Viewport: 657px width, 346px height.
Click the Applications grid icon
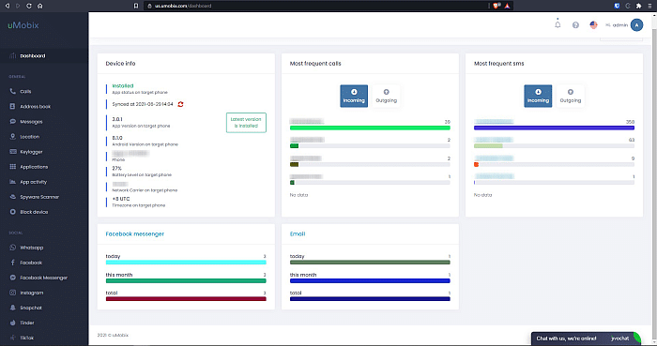click(x=12, y=167)
